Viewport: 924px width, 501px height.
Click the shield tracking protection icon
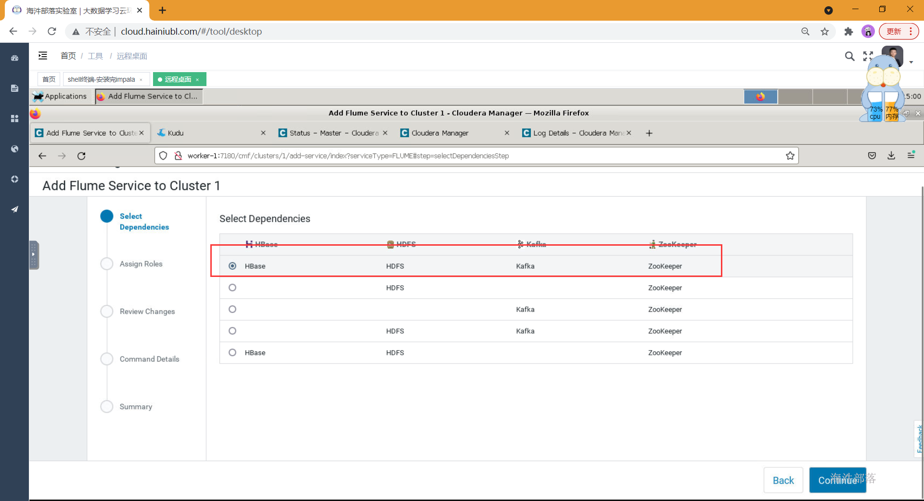[163, 156]
